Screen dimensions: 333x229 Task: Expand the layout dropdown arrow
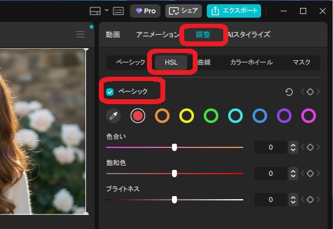[107, 10]
